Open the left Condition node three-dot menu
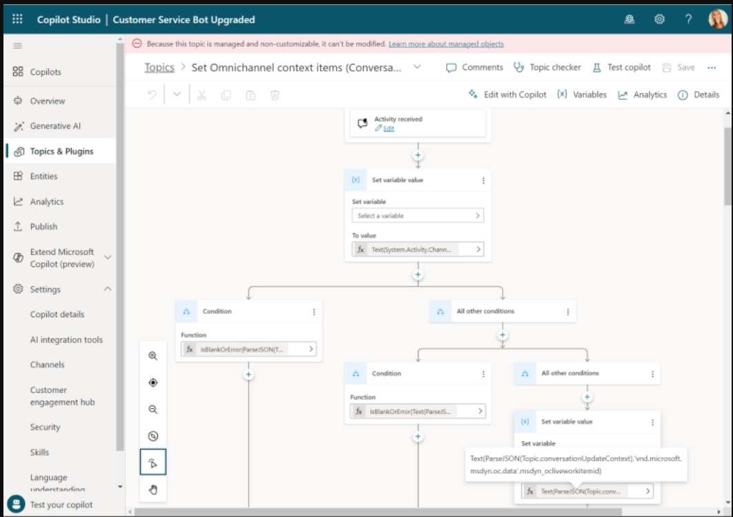 click(314, 312)
